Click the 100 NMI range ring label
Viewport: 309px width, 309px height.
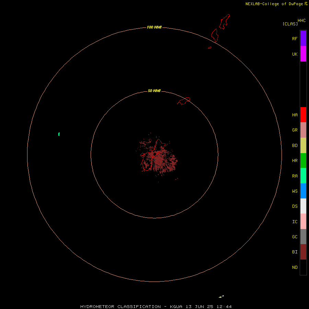[x=154, y=27]
